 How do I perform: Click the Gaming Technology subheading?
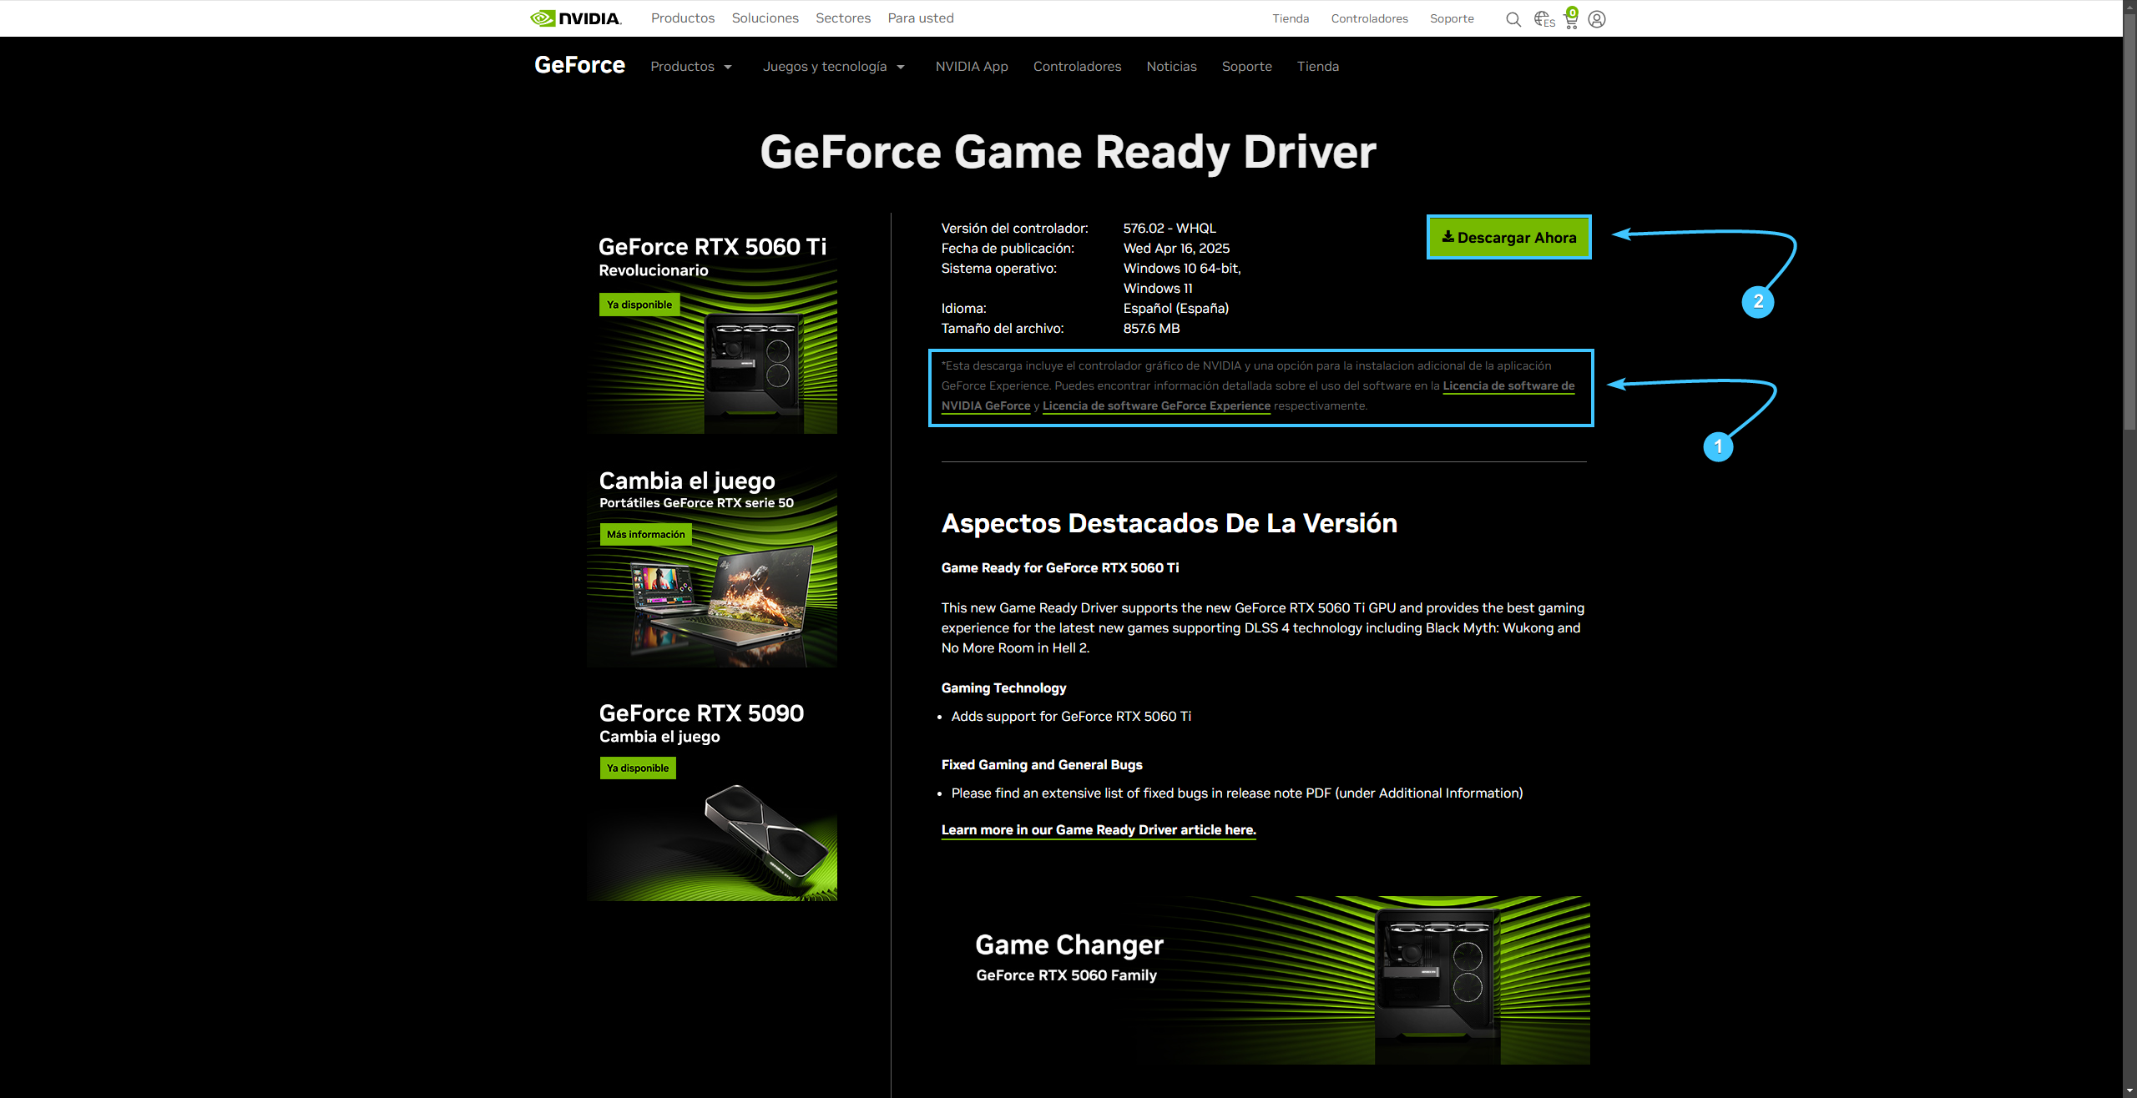point(1003,688)
